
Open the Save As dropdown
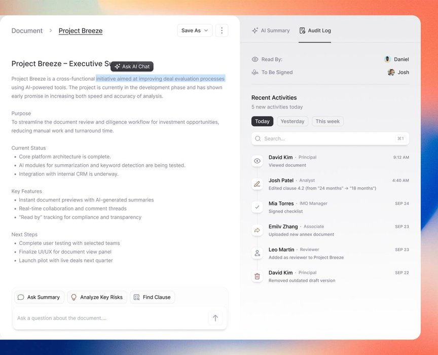pos(195,30)
